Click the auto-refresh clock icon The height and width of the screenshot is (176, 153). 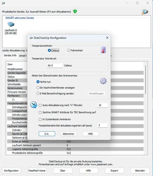[34, 105]
